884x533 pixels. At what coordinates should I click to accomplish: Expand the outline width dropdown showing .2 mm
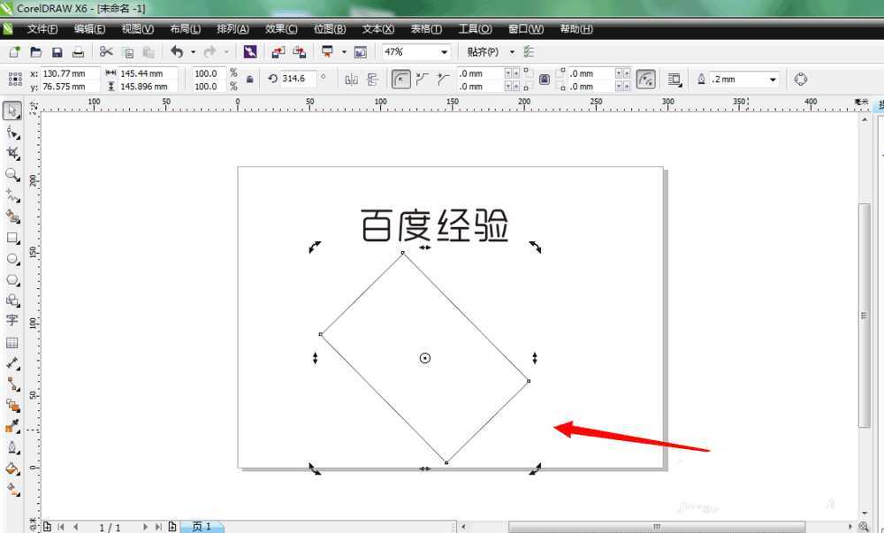point(772,79)
